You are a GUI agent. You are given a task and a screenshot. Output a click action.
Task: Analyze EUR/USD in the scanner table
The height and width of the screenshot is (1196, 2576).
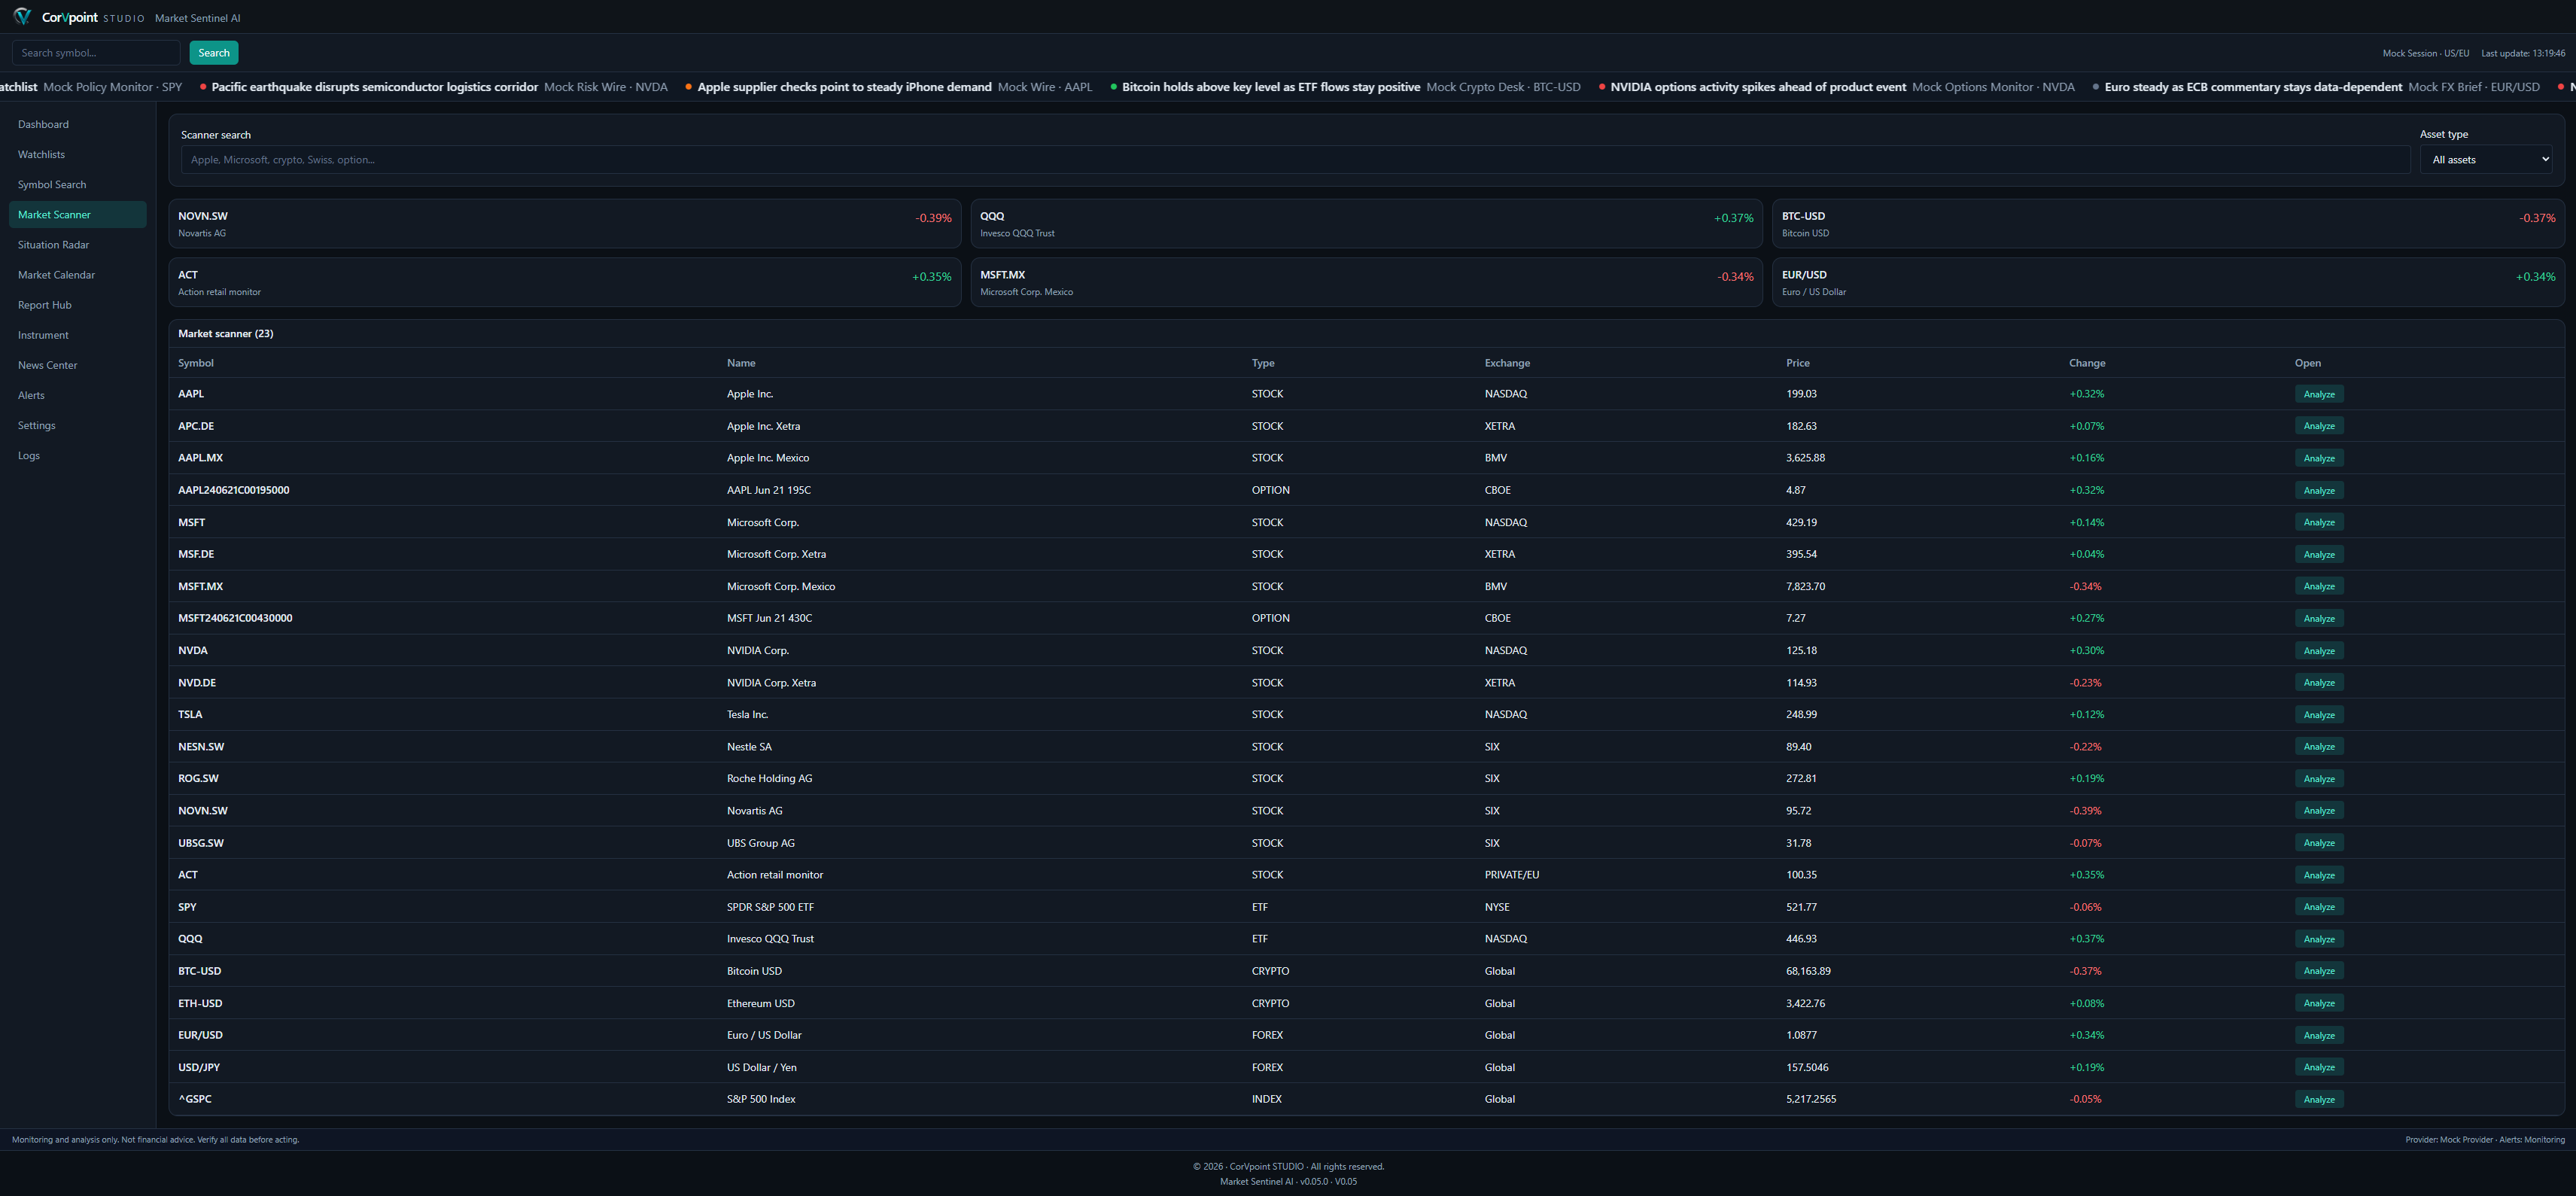[x=2319, y=1035]
